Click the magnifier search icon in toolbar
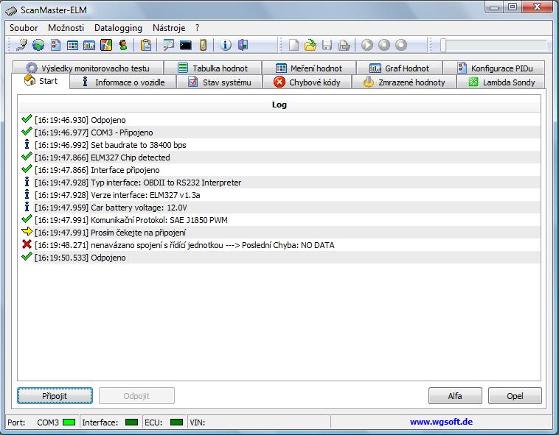 [x=169, y=45]
